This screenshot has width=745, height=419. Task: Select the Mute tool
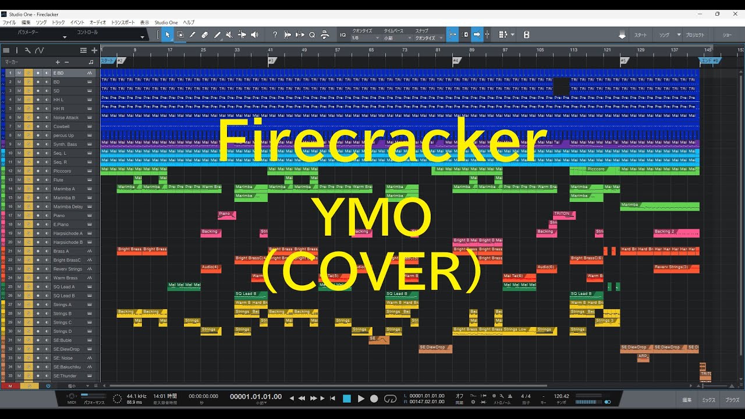229,35
